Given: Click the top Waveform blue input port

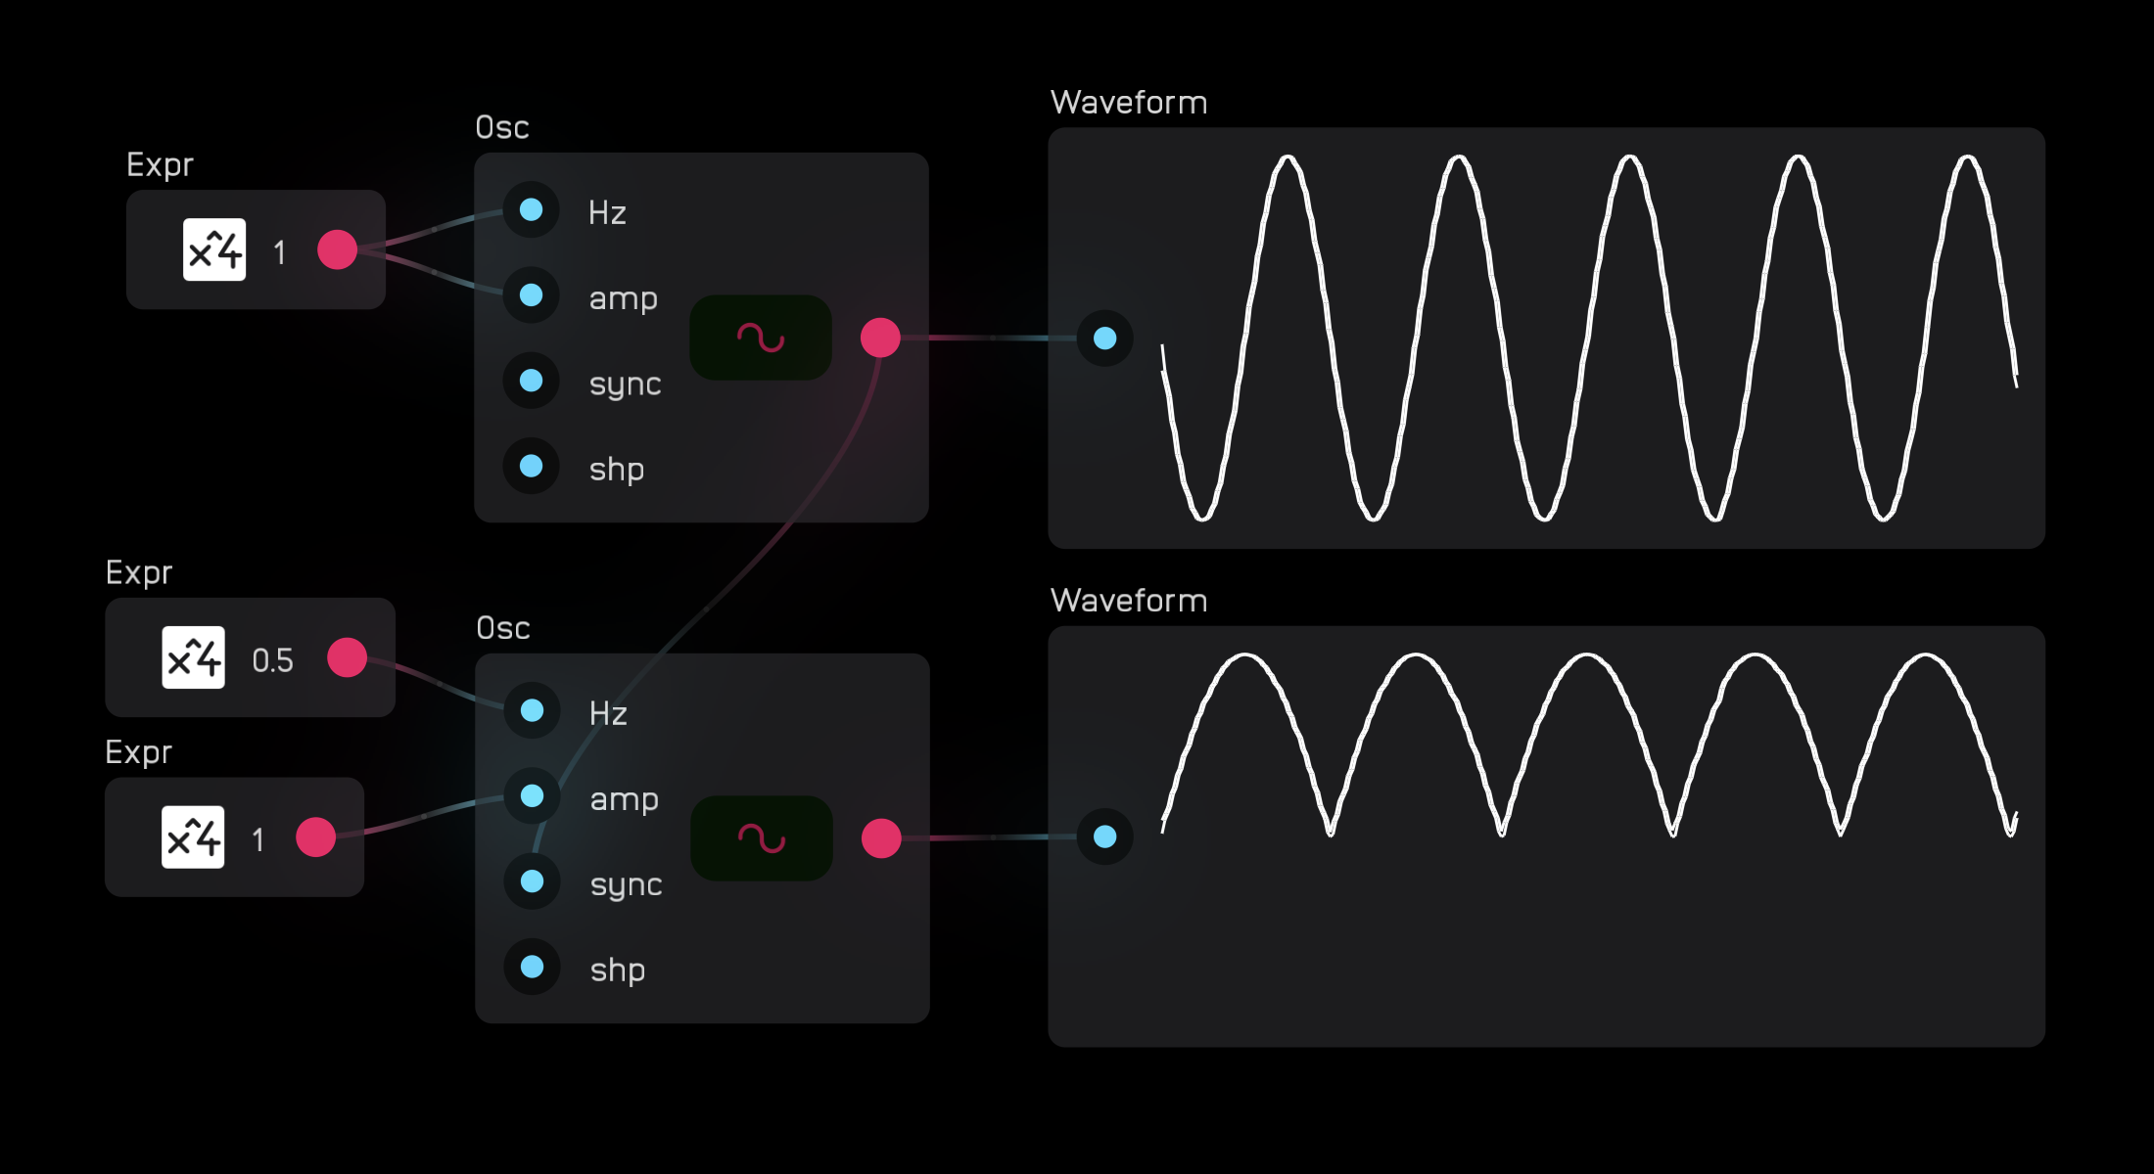Looking at the screenshot, I should pyautogui.click(x=1105, y=339).
